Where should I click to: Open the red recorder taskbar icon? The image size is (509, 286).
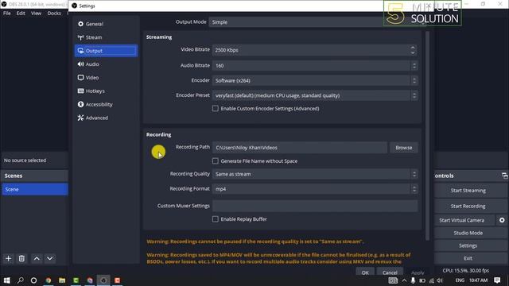tap(118, 280)
